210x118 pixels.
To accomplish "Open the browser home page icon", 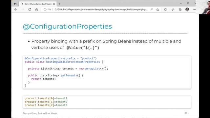I will click(36, 10).
